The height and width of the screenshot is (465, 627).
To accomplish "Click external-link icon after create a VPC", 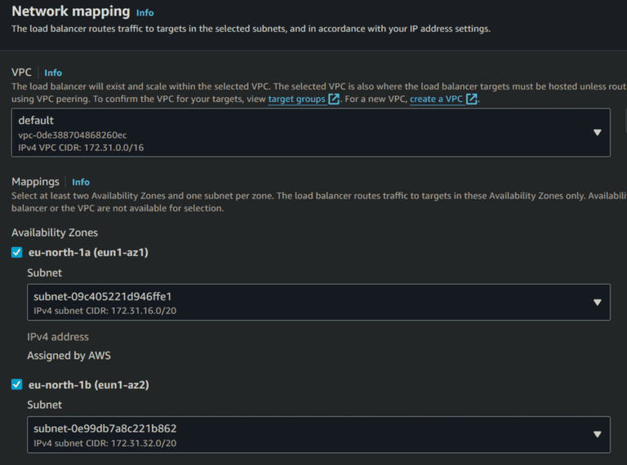I will pos(472,99).
